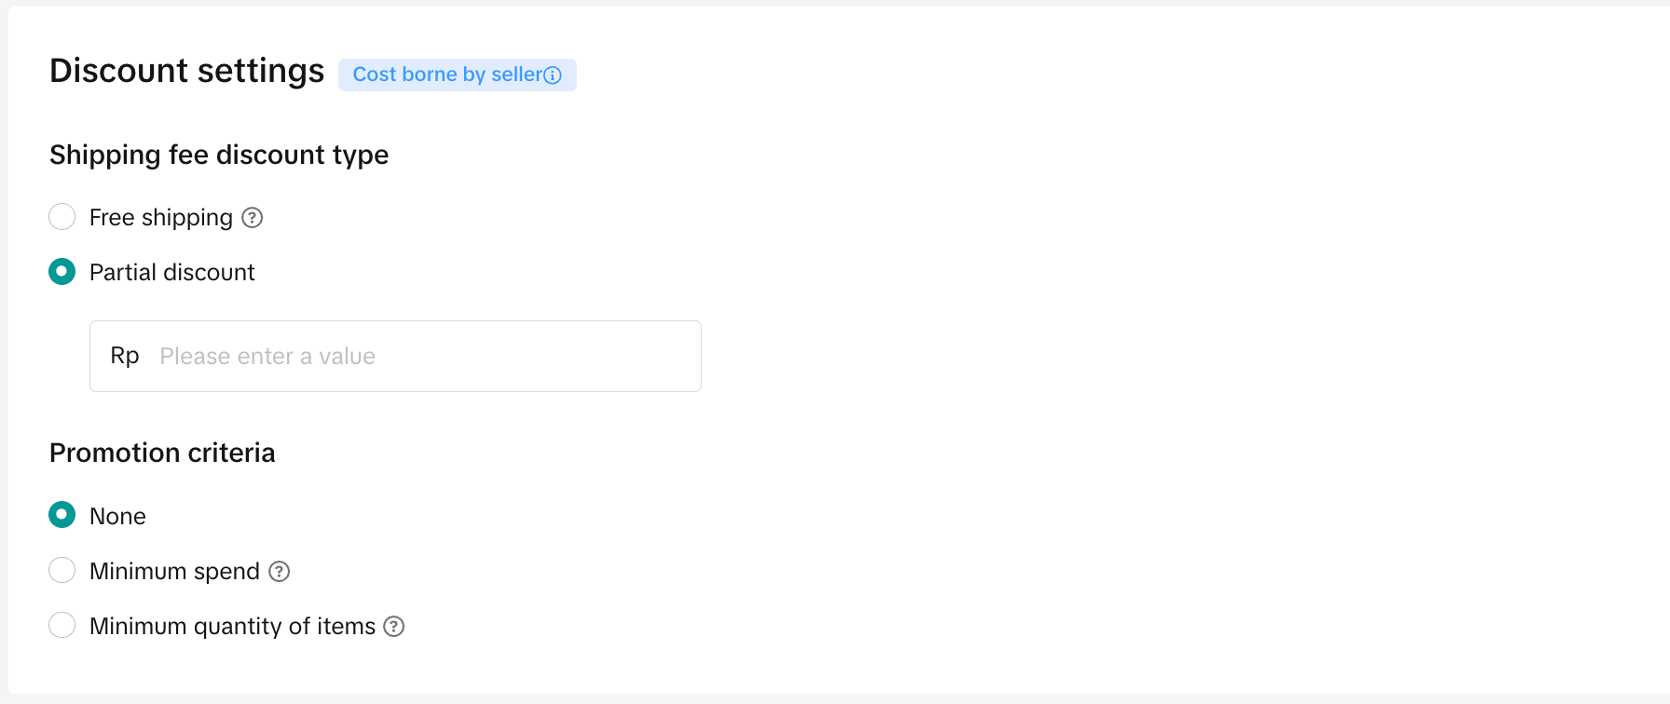
Task: Click the None label text
Action: click(117, 517)
